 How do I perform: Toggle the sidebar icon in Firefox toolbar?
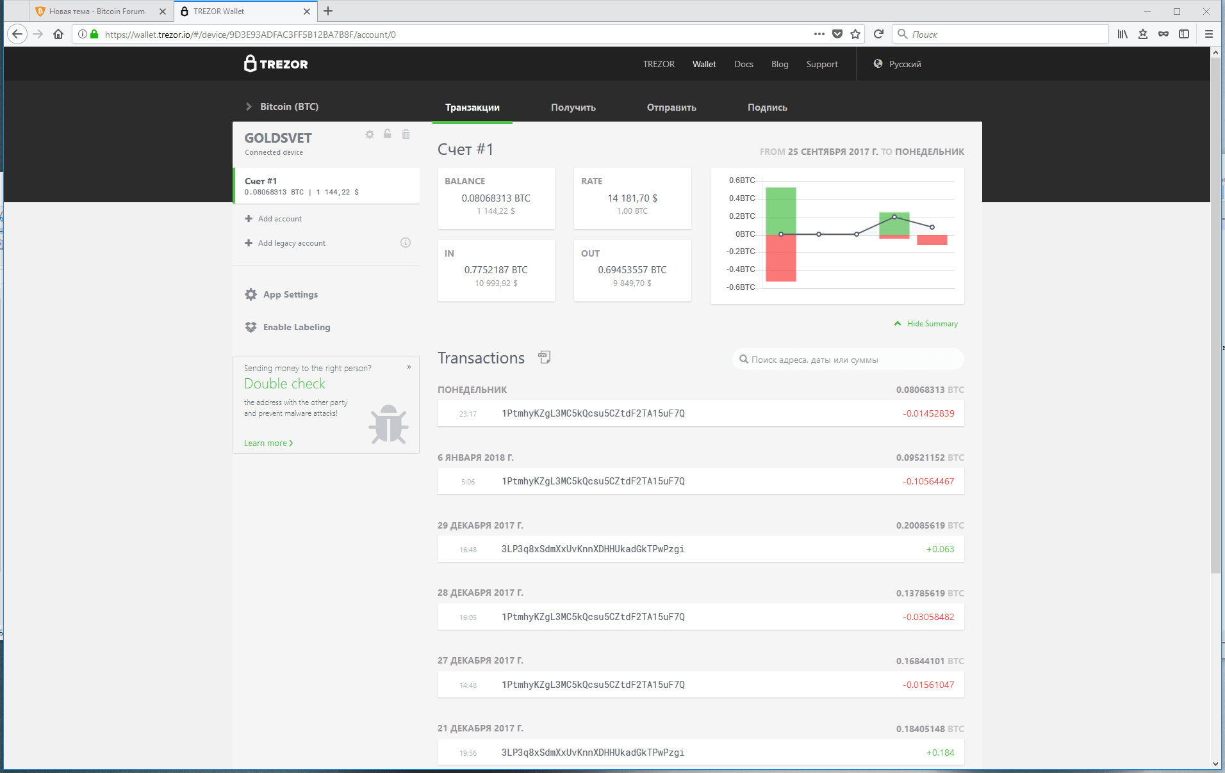coord(1184,34)
